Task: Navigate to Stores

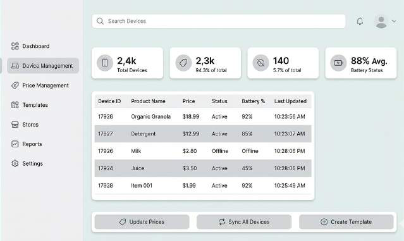Action: coord(30,125)
